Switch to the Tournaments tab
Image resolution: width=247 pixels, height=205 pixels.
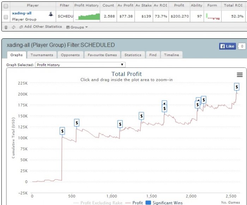pos(42,55)
